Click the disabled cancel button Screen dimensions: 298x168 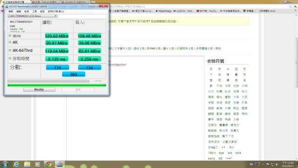click(x=78, y=90)
